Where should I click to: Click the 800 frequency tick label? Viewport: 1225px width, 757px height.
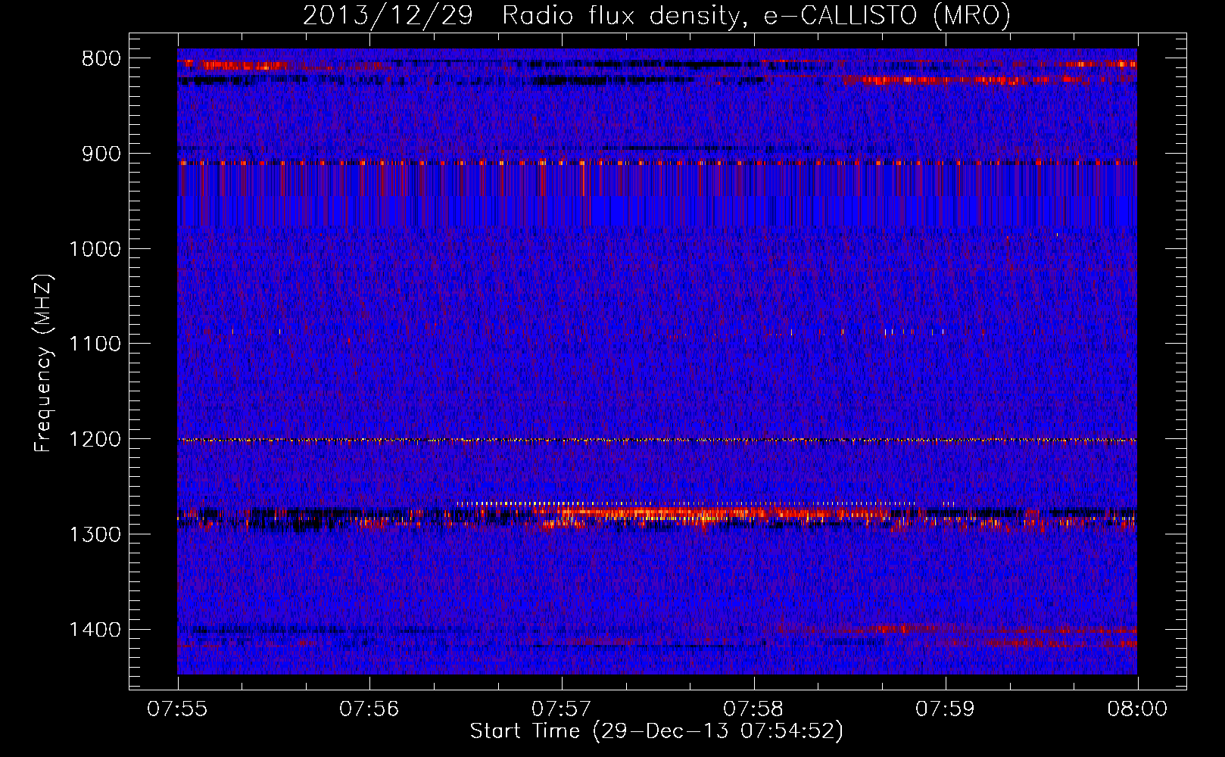tap(101, 59)
